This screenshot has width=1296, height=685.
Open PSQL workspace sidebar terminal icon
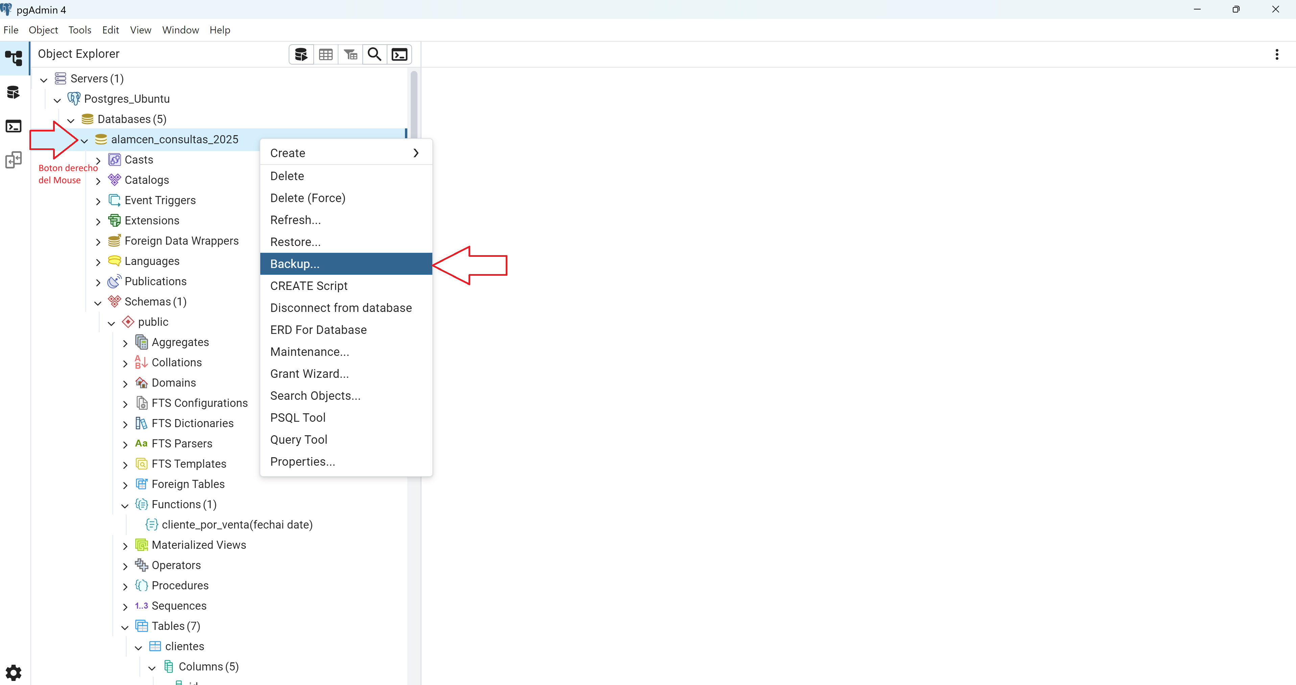tap(14, 126)
